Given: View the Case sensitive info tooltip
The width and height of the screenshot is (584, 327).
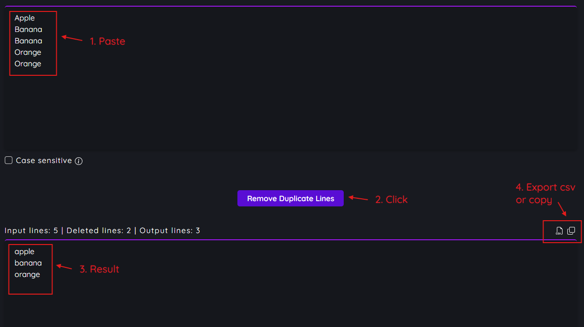Looking at the screenshot, I should (x=79, y=161).
